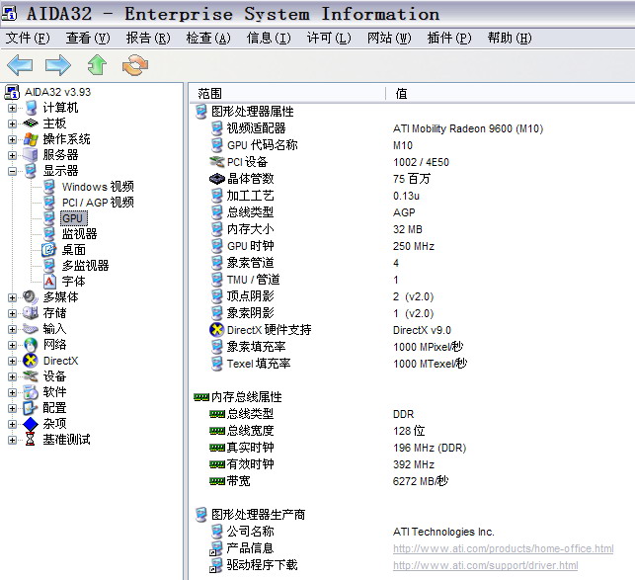Expand the 计算机 tree node

click(12, 108)
